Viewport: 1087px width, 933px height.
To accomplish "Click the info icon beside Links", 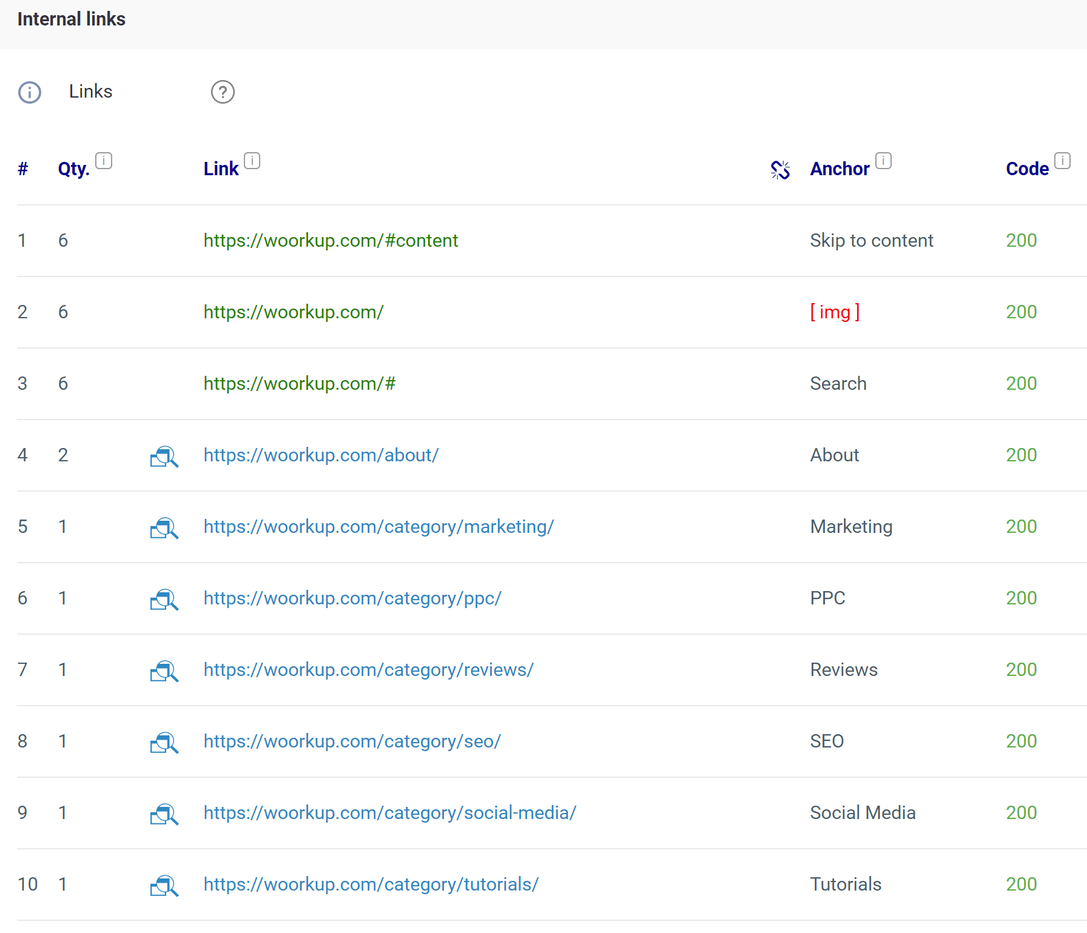I will tap(30, 92).
